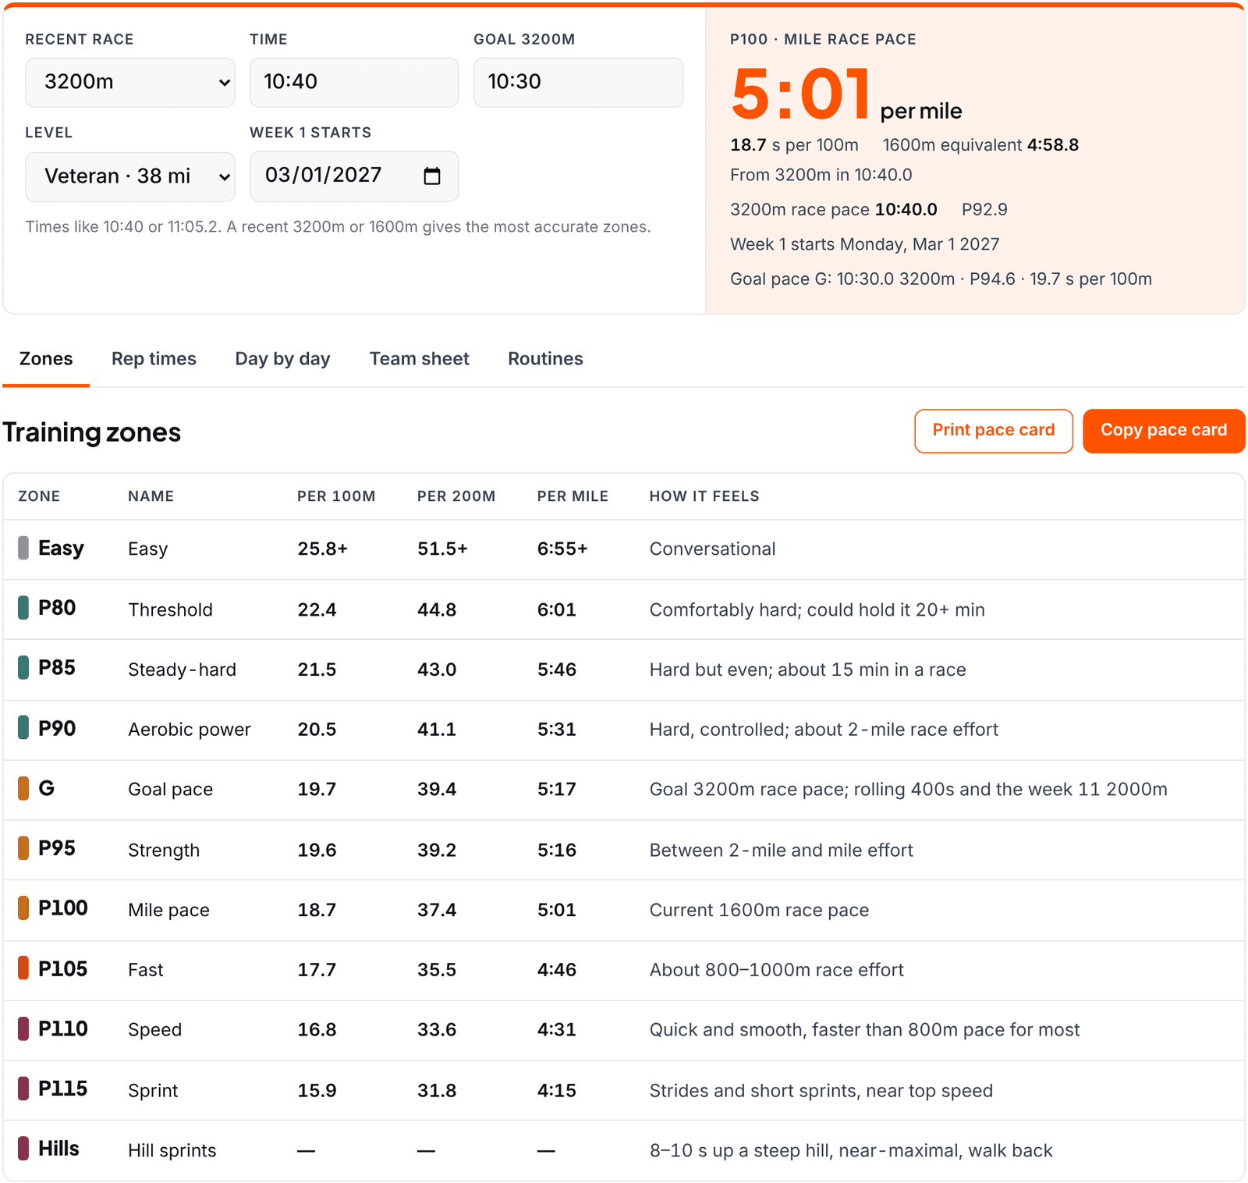
Task: Click the Week 1 starts Monday text
Action: pos(864,244)
